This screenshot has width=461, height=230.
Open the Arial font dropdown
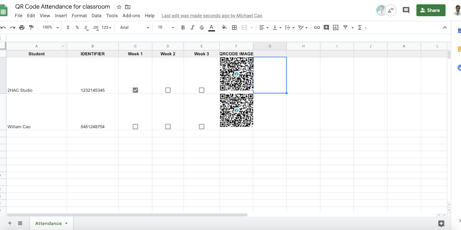click(135, 27)
